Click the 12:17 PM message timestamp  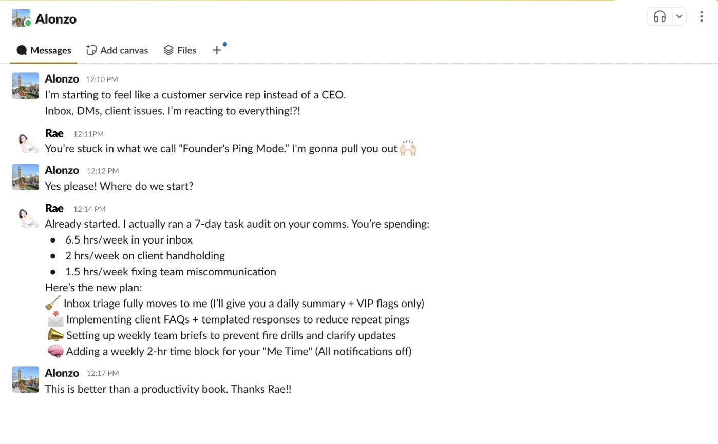click(x=103, y=373)
